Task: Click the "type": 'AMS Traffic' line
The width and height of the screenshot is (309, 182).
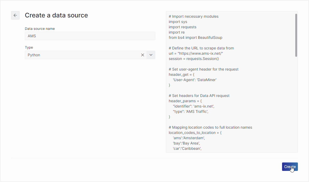Action: [191, 112]
